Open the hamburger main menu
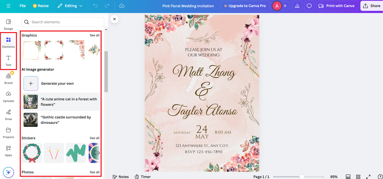This screenshot has height=179, width=383. 8,6
